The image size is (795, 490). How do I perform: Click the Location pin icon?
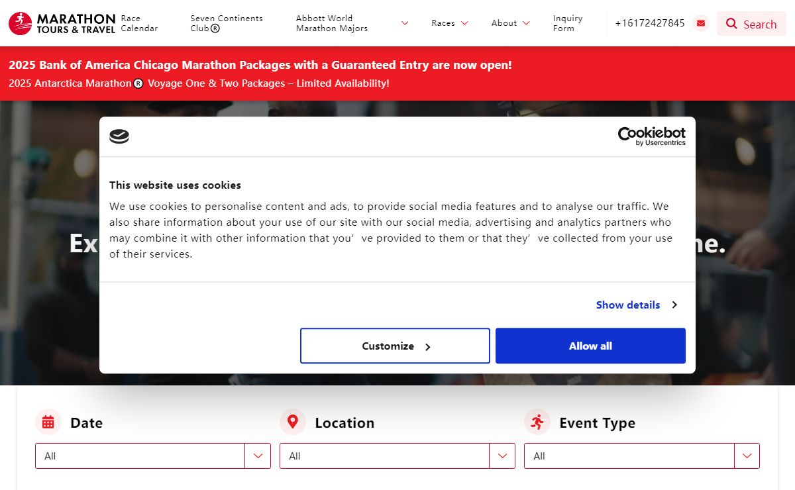coord(292,422)
